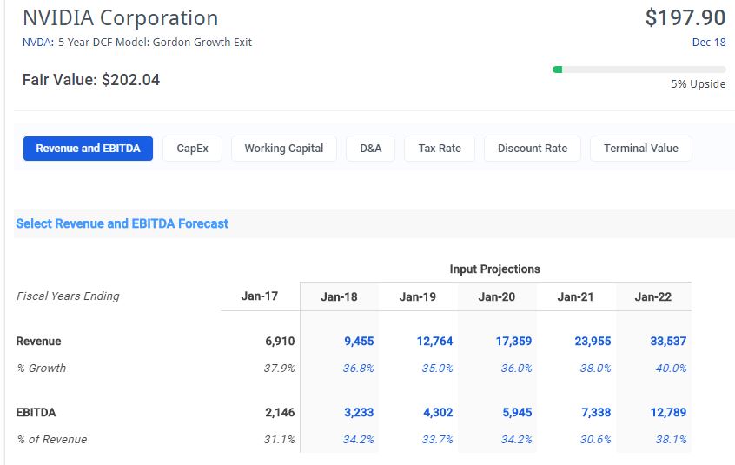Open the Terminal Value tab
The image size is (735, 465).
point(640,149)
